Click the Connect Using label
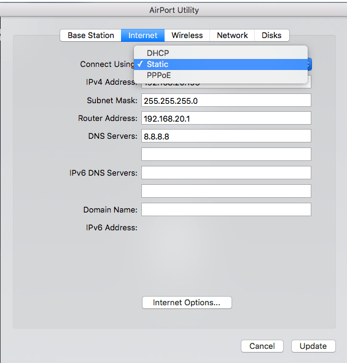The image size is (347, 363). pyautogui.click(x=107, y=64)
